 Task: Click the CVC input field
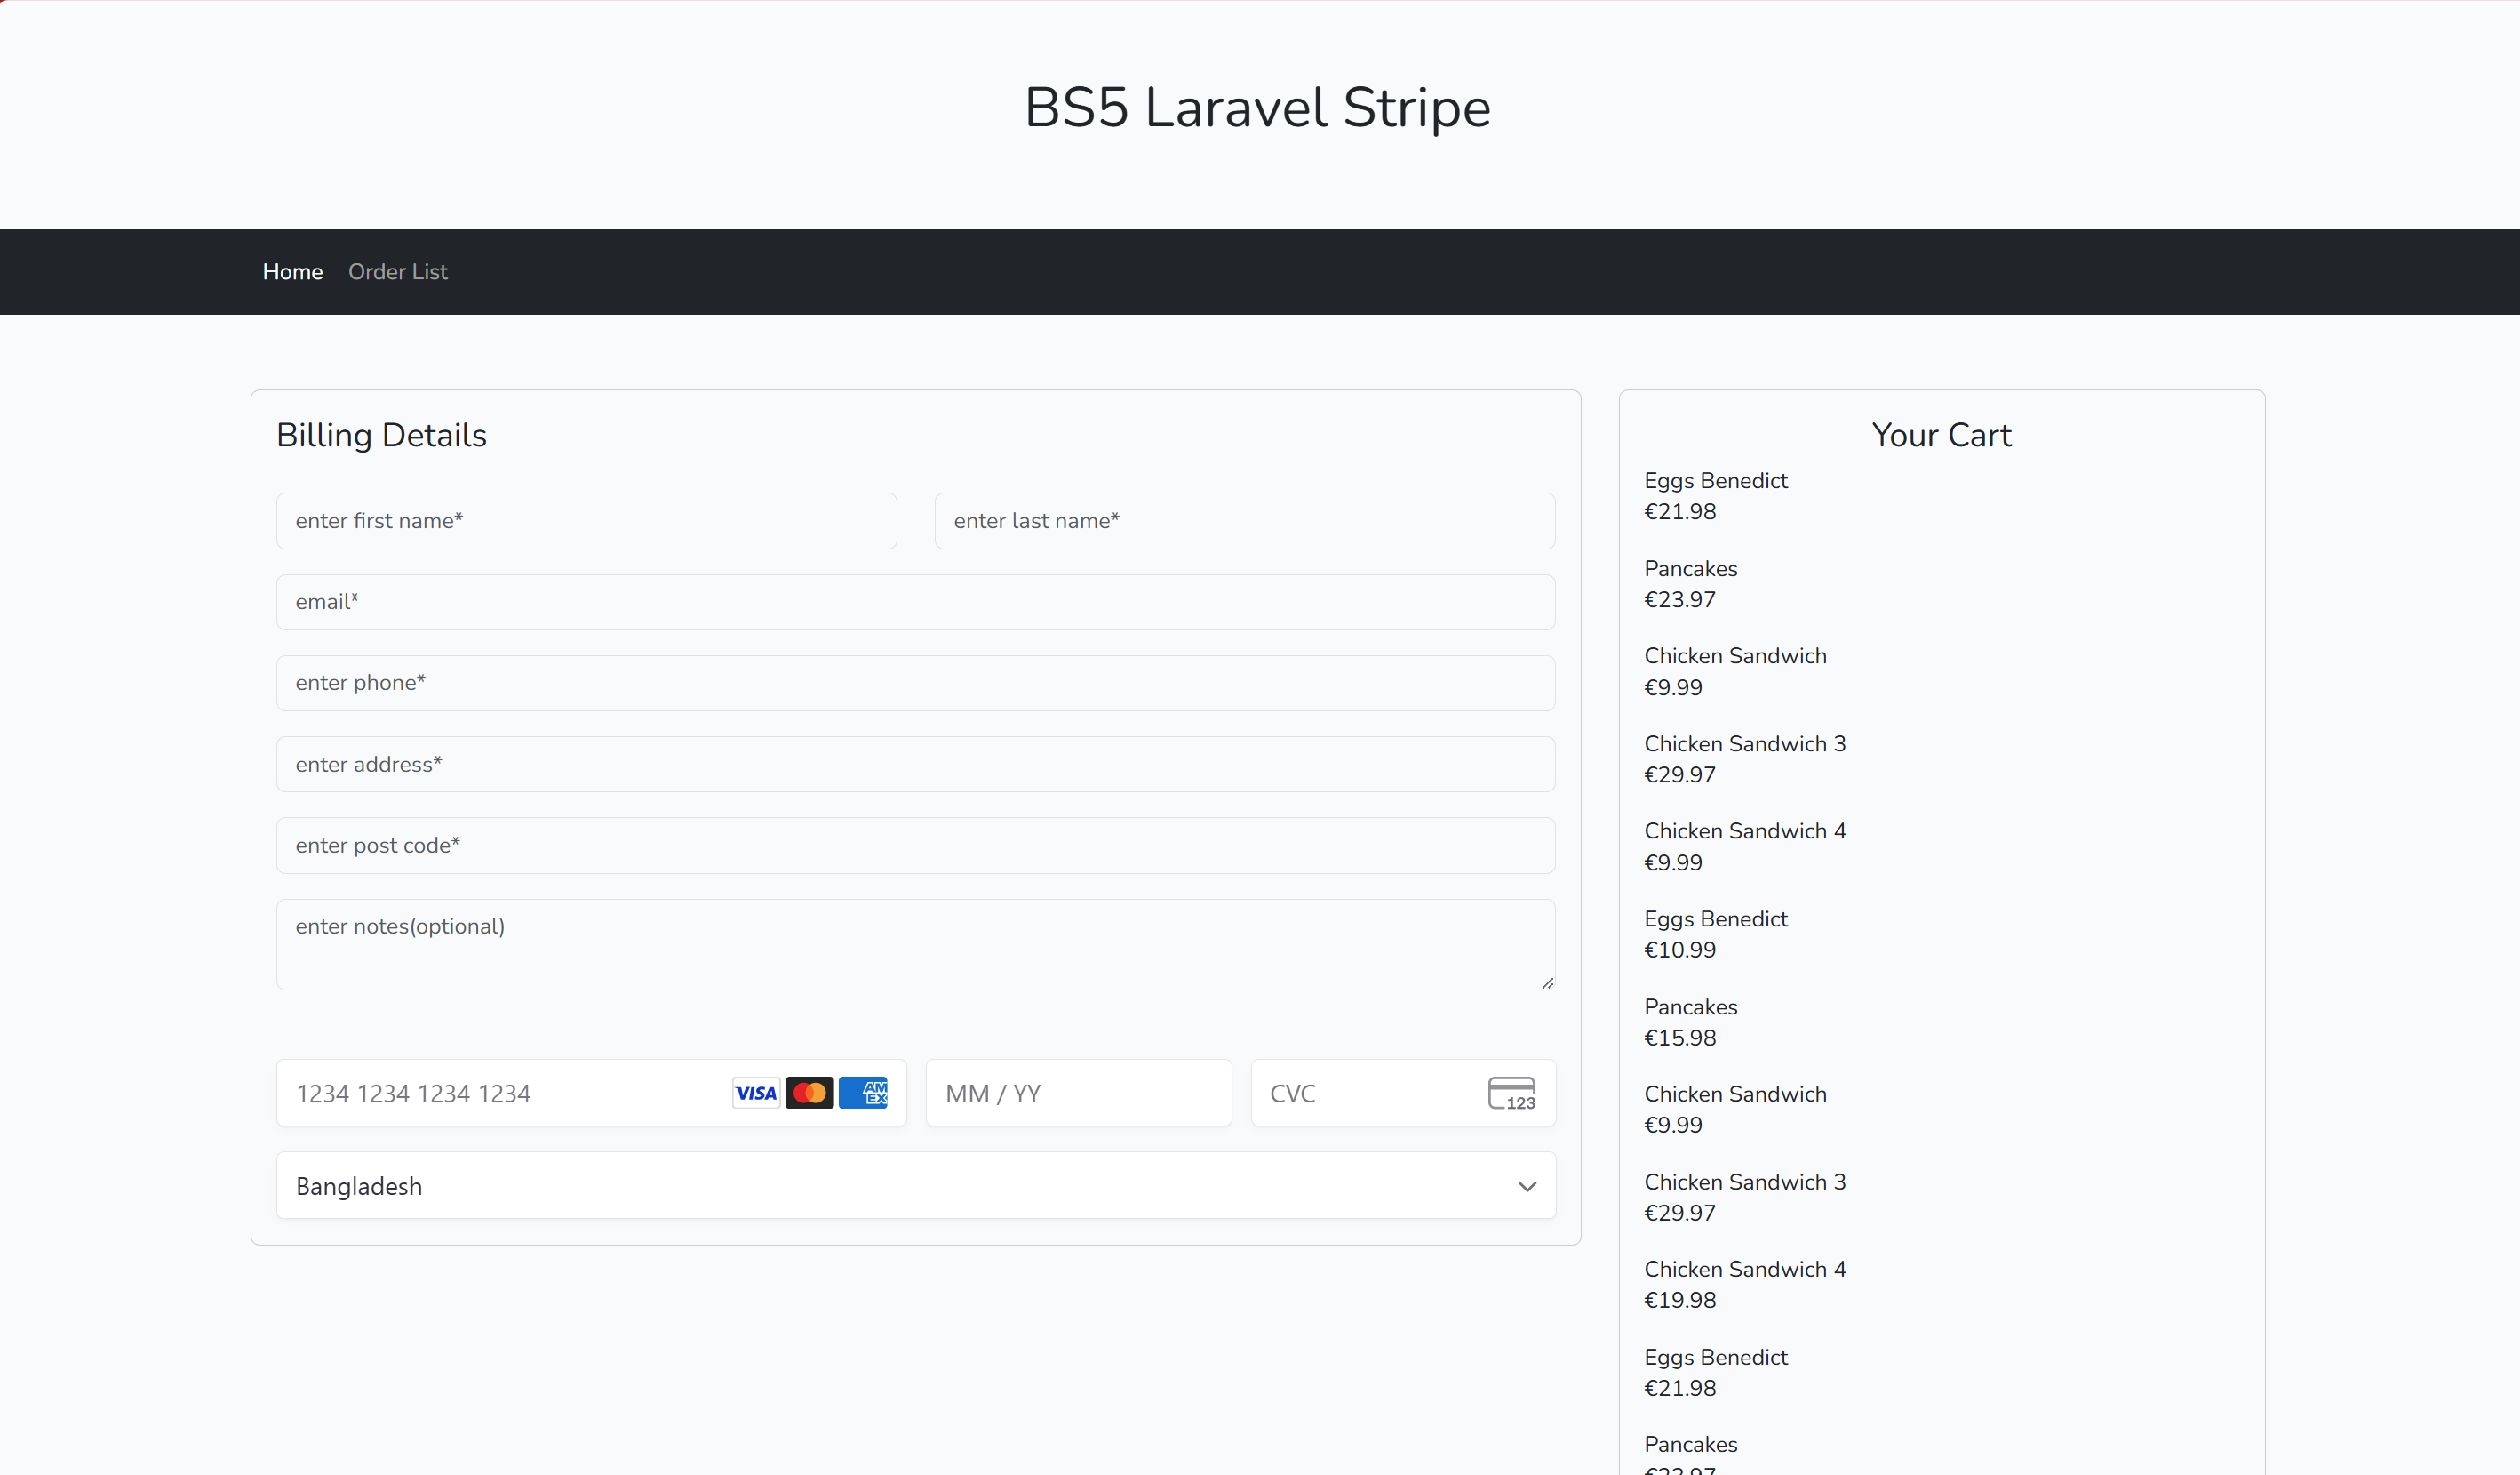coord(1370,1094)
